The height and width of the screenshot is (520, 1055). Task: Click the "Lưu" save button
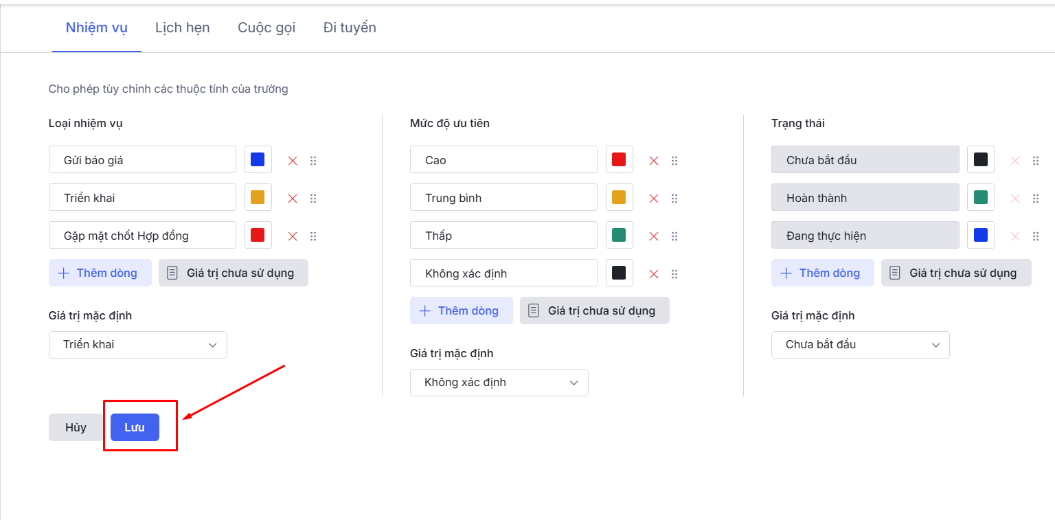[135, 427]
